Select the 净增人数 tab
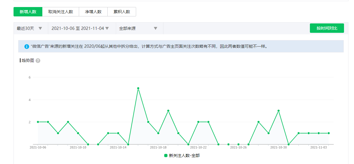The image size is (354, 164). pos(93,12)
